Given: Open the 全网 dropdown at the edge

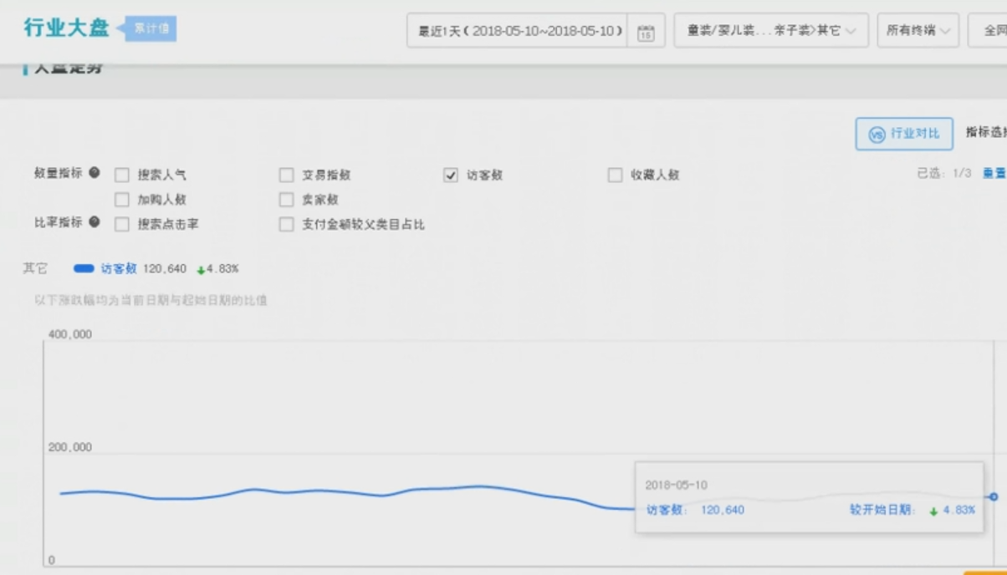Looking at the screenshot, I should (x=989, y=31).
